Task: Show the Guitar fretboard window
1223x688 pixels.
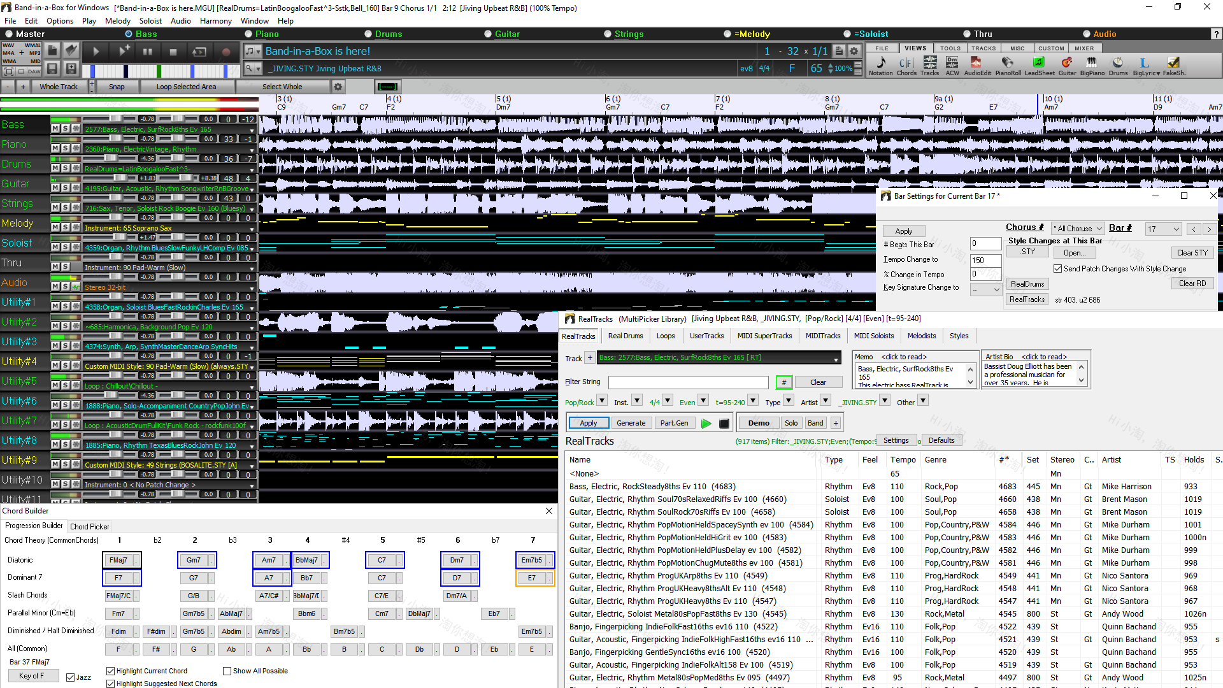Action: (1068, 64)
